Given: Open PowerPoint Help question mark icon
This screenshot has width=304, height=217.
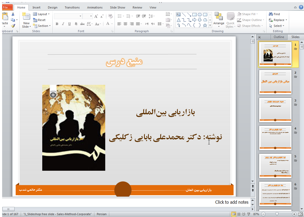Looking at the screenshot, I should (x=301, y=7).
